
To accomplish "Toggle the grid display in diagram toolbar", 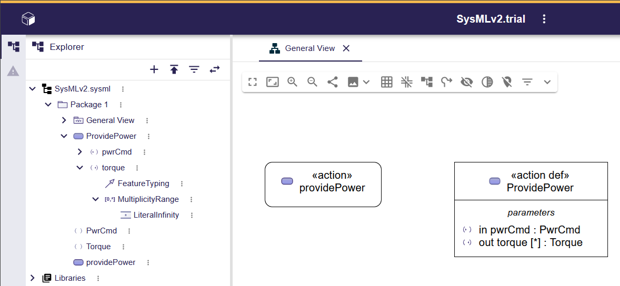I will [387, 82].
